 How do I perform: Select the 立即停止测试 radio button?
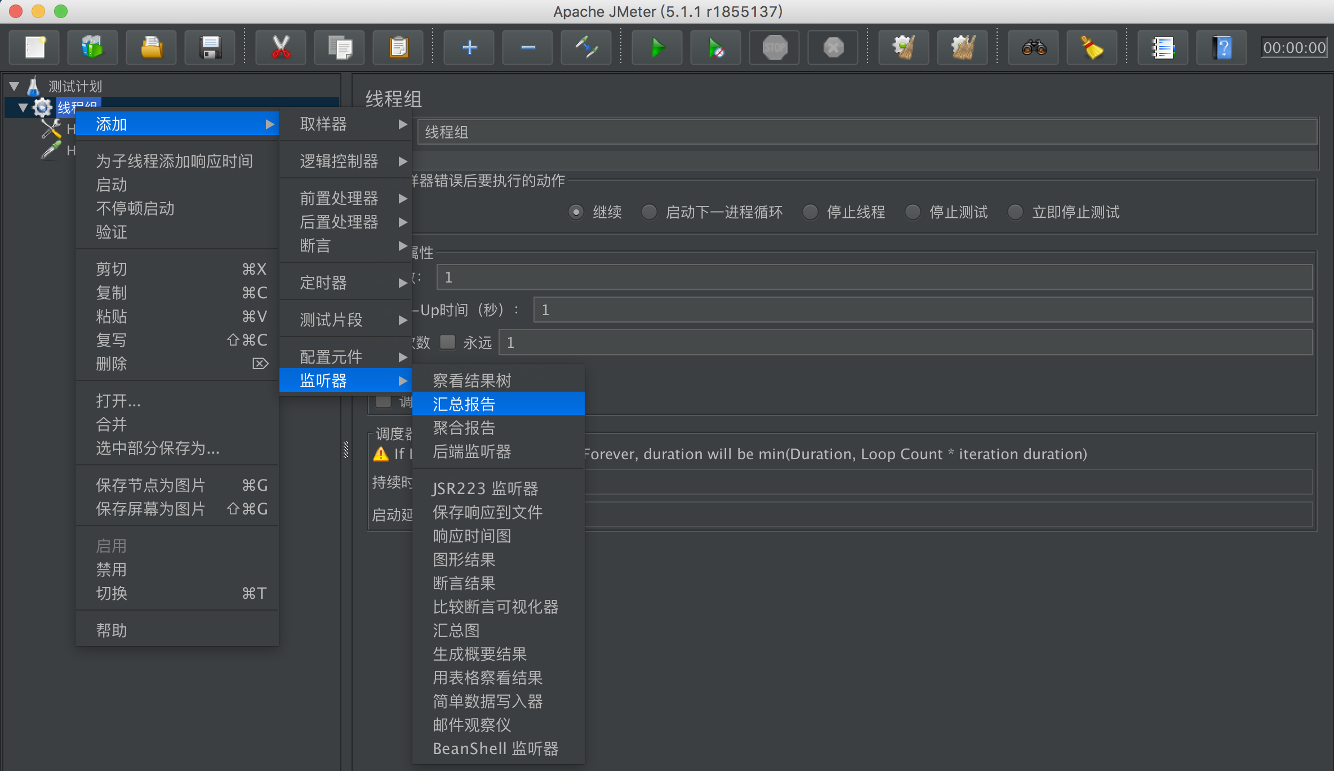click(1015, 212)
